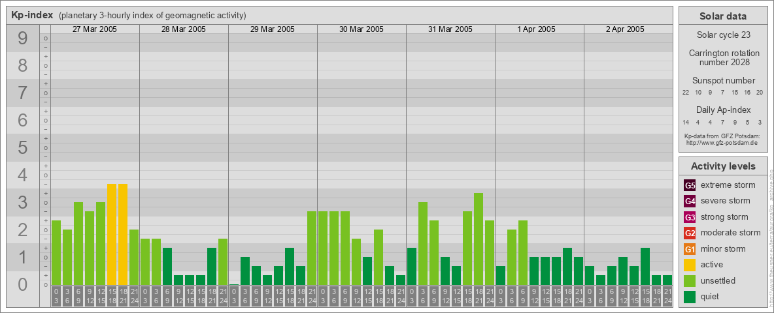Click the G1 minor storm badge
Viewport: 774px width, 313px height.
[x=690, y=249]
